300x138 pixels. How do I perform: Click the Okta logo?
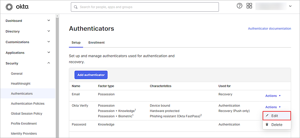pyautogui.click(x=17, y=7)
